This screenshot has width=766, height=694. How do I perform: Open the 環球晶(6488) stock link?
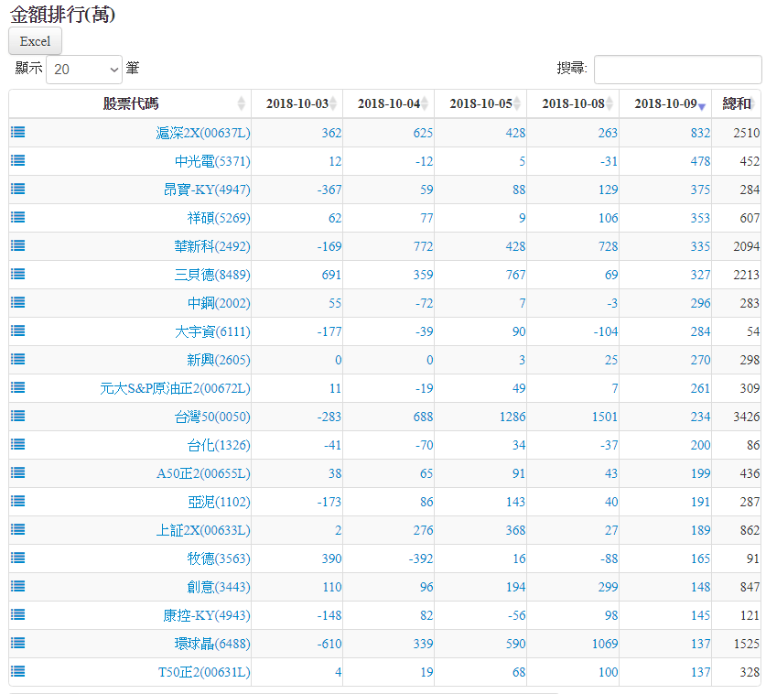coord(212,644)
